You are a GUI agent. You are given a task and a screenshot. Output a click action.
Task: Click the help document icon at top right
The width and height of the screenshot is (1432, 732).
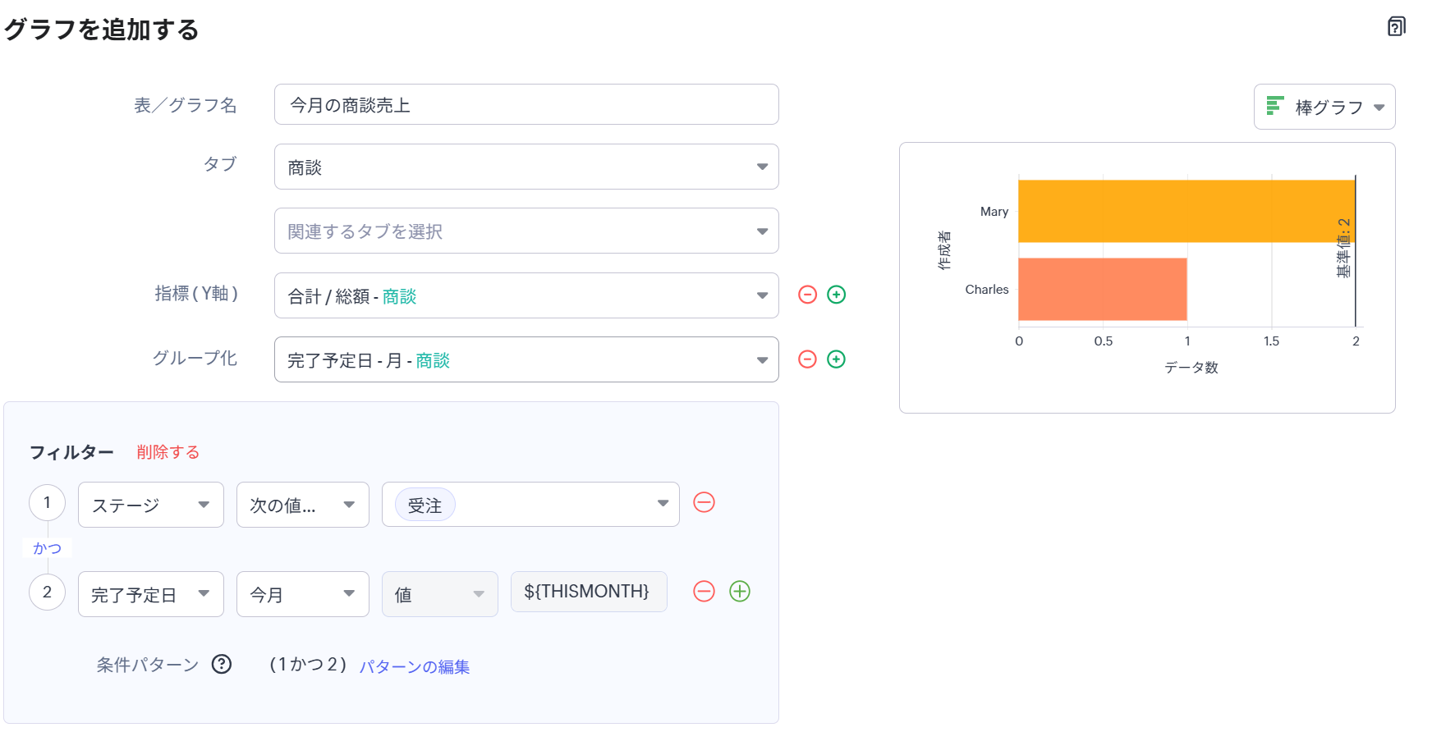click(1396, 27)
